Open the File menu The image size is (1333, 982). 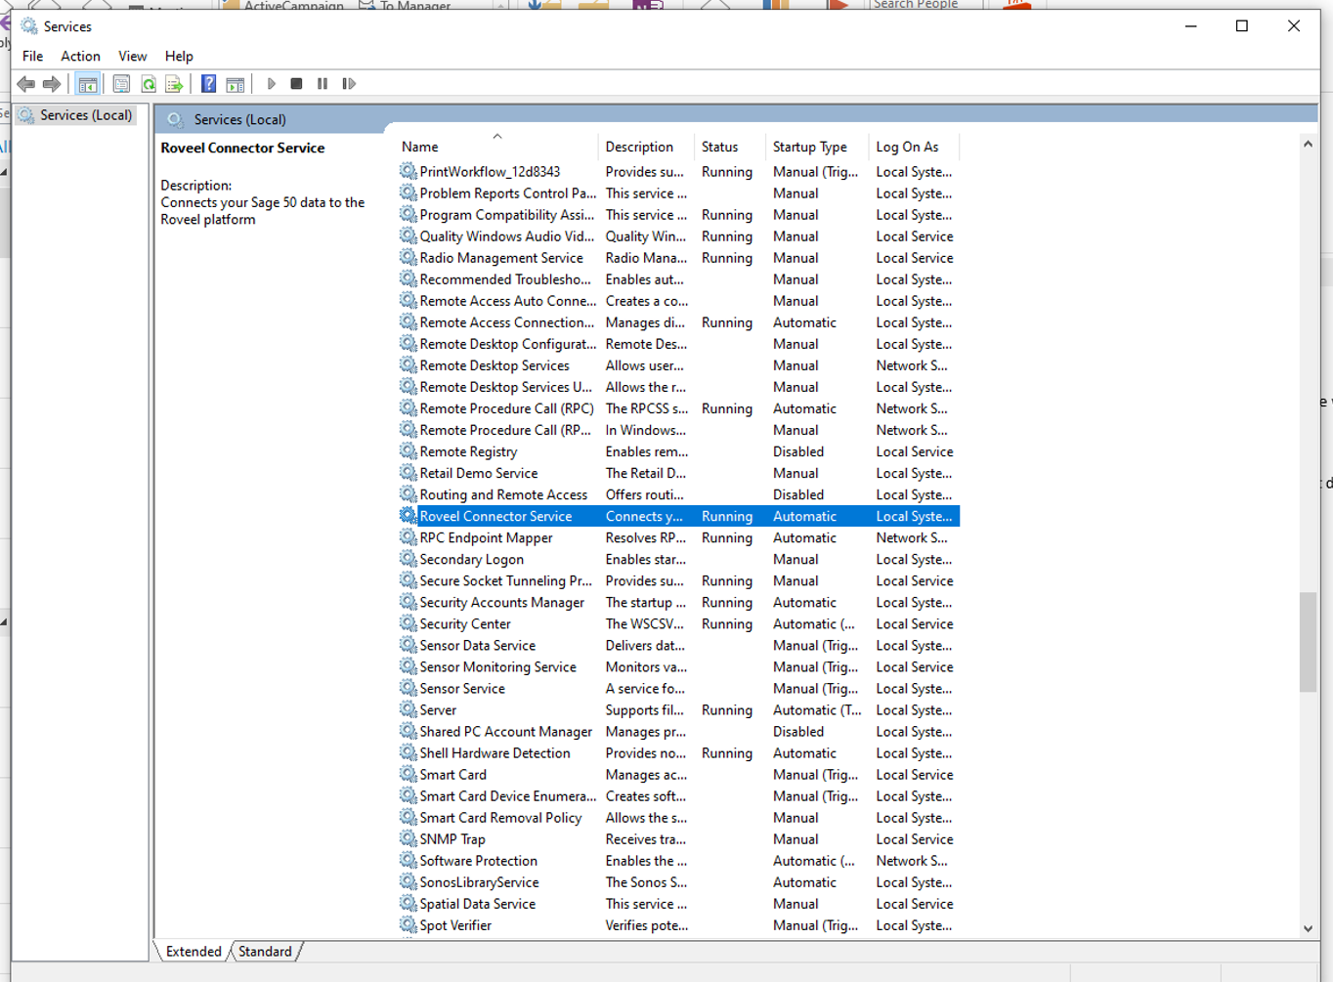click(32, 56)
